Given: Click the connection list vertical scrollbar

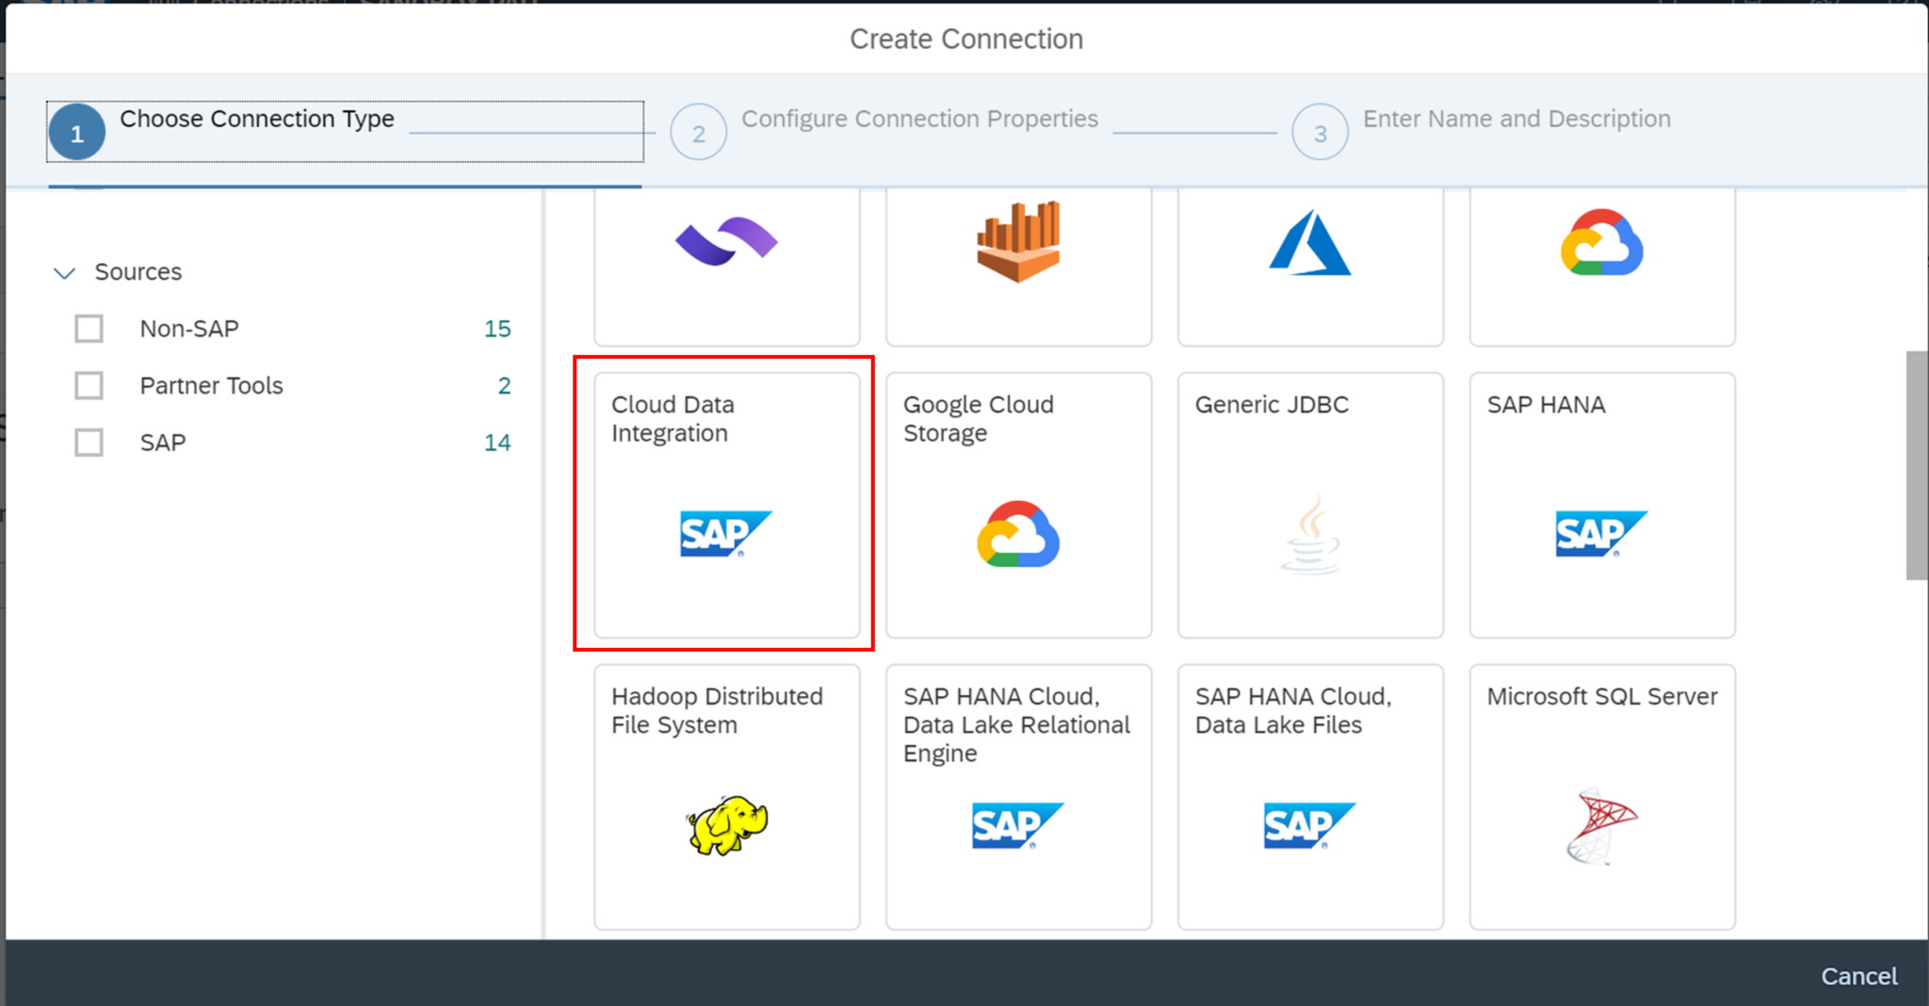Looking at the screenshot, I should coord(1916,465).
